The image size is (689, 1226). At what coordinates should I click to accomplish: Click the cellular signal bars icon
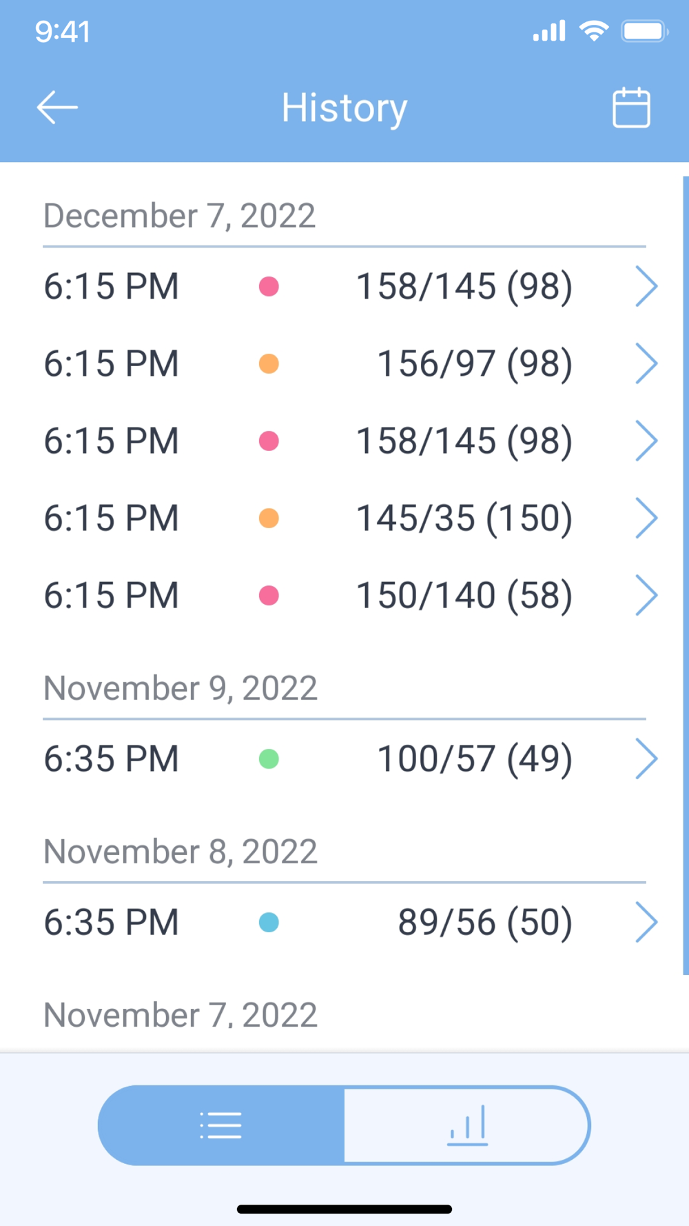(x=549, y=31)
